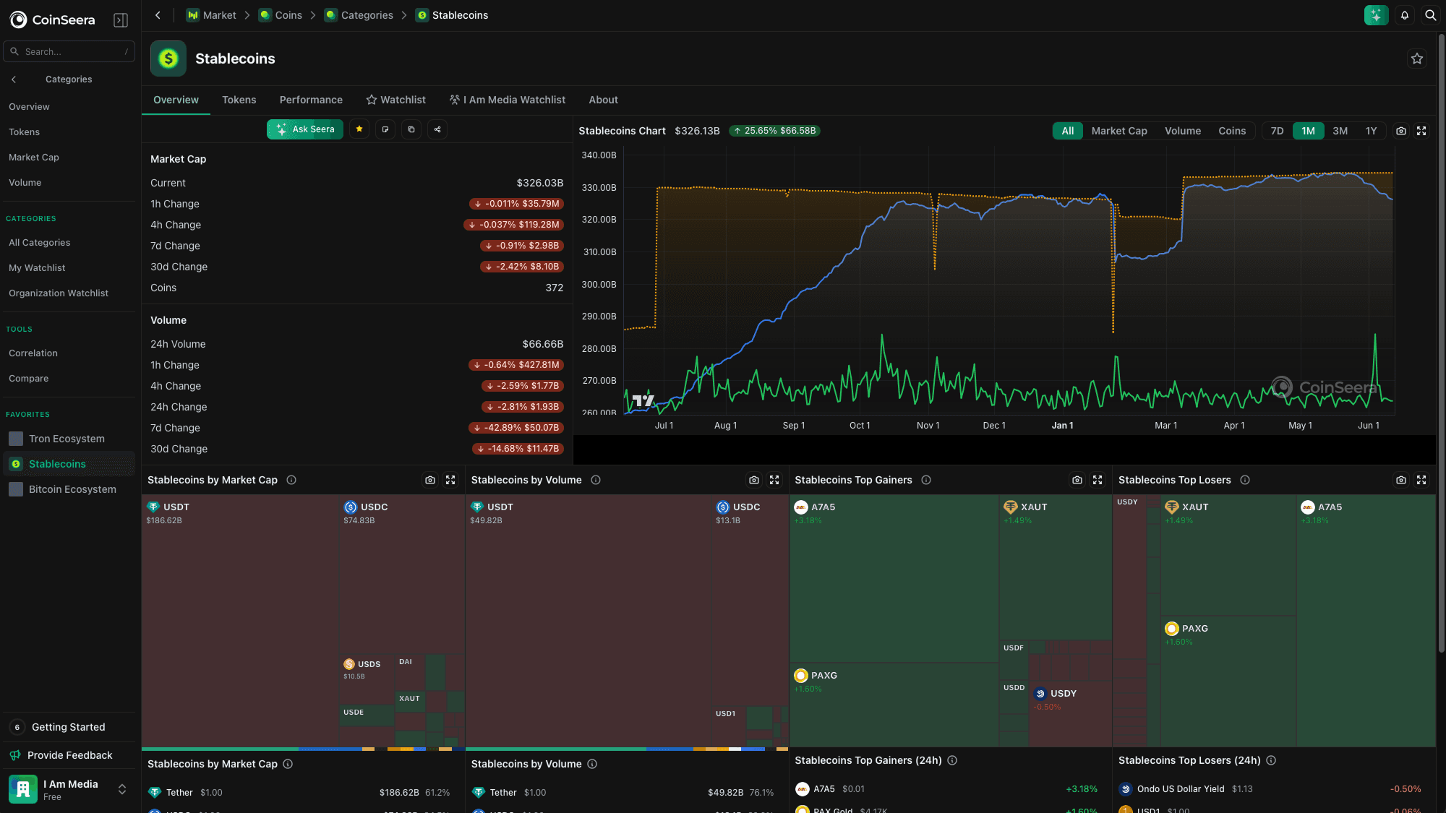Set chart range to 7D
1446x813 pixels.
click(1277, 131)
